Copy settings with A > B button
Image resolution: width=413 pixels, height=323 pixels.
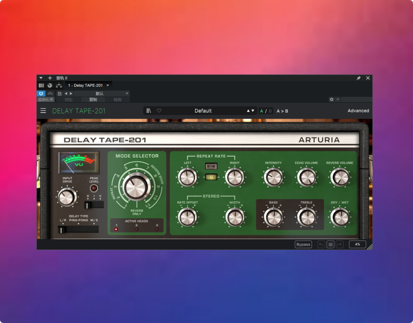[x=282, y=111]
